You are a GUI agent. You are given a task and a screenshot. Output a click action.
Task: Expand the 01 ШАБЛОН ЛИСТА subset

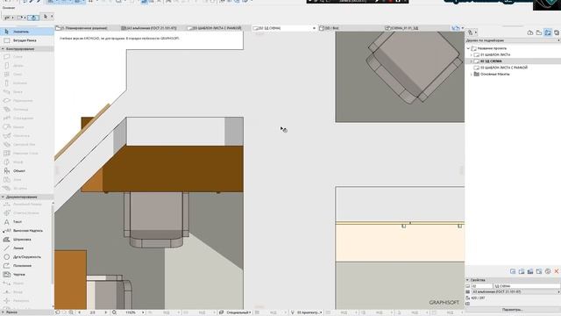[x=472, y=54]
